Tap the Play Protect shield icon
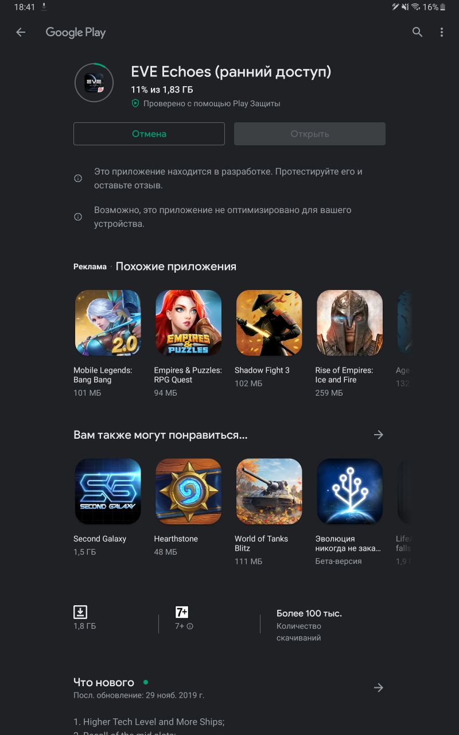459x735 pixels. 135,104
